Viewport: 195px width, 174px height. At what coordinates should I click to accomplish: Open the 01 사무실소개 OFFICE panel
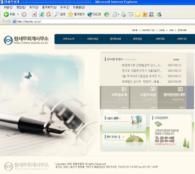pyautogui.click(x=114, y=97)
